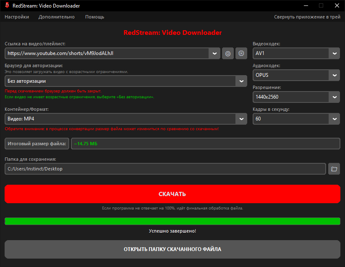Open the Браузер для авторизации dropdown
This screenshot has width=345, height=267.
pyautogui.click(x=126, y=81)
